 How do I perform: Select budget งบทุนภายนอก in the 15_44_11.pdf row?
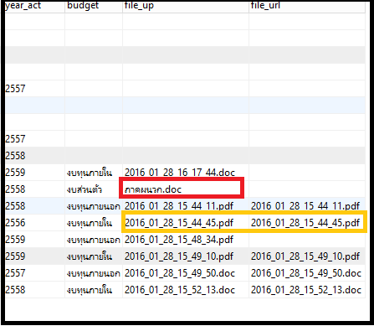point(93,206)
